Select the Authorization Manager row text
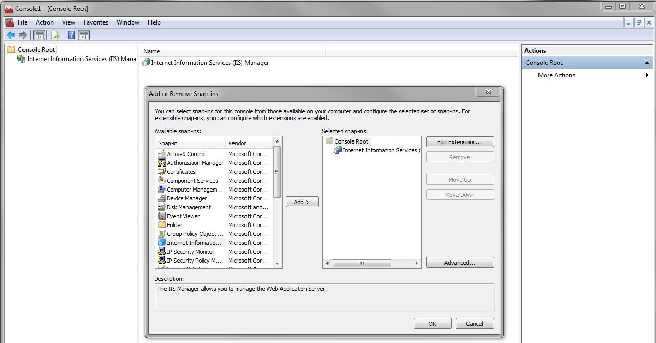Screen dimensions: 656x343 pos(195,163)
